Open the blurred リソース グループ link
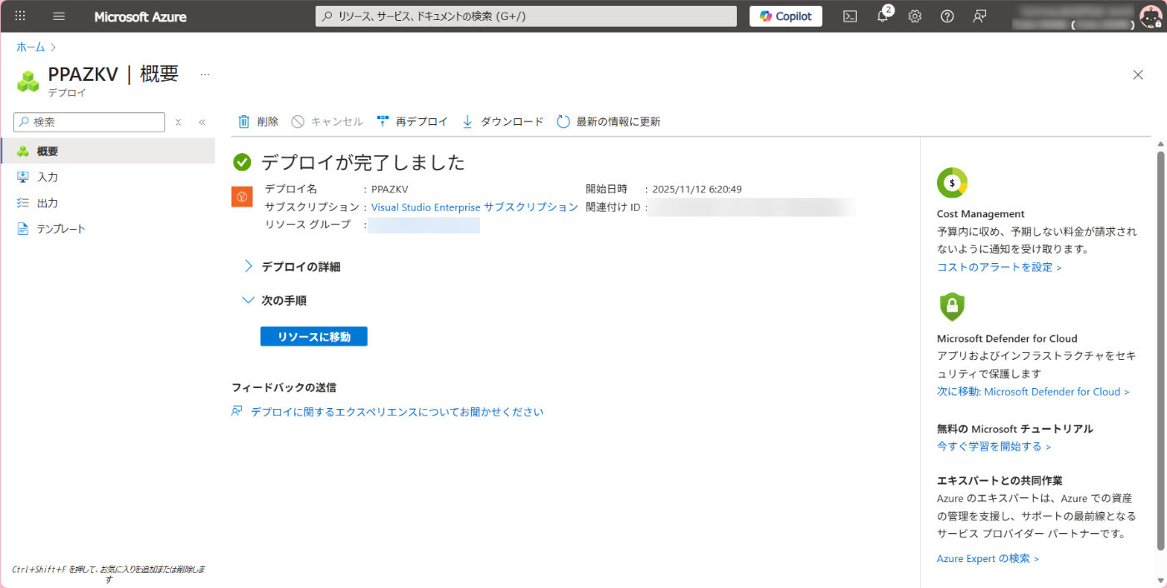This screenshot has width=1167, height=588. tap(425, 225)
